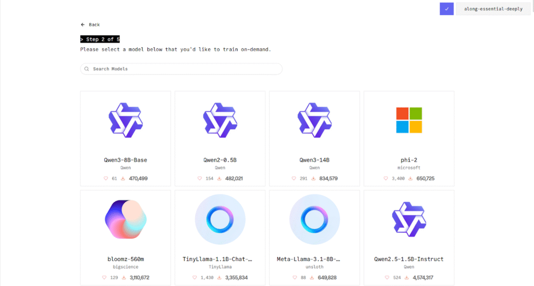Click the along-essential-deeply button
Viewport: 534px width, 286px height.
pos(493,9)
